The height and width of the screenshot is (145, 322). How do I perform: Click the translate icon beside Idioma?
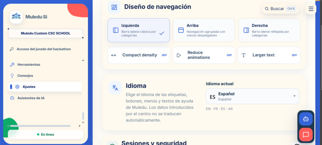(x=115, y=88)
